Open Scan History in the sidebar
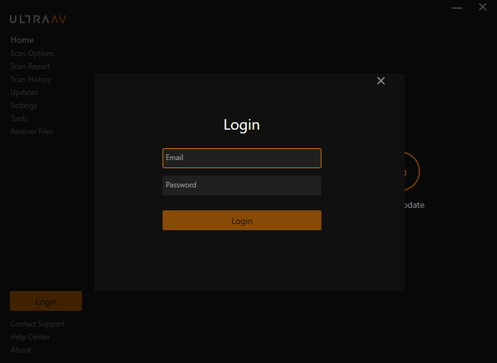 tap(31, 79)
